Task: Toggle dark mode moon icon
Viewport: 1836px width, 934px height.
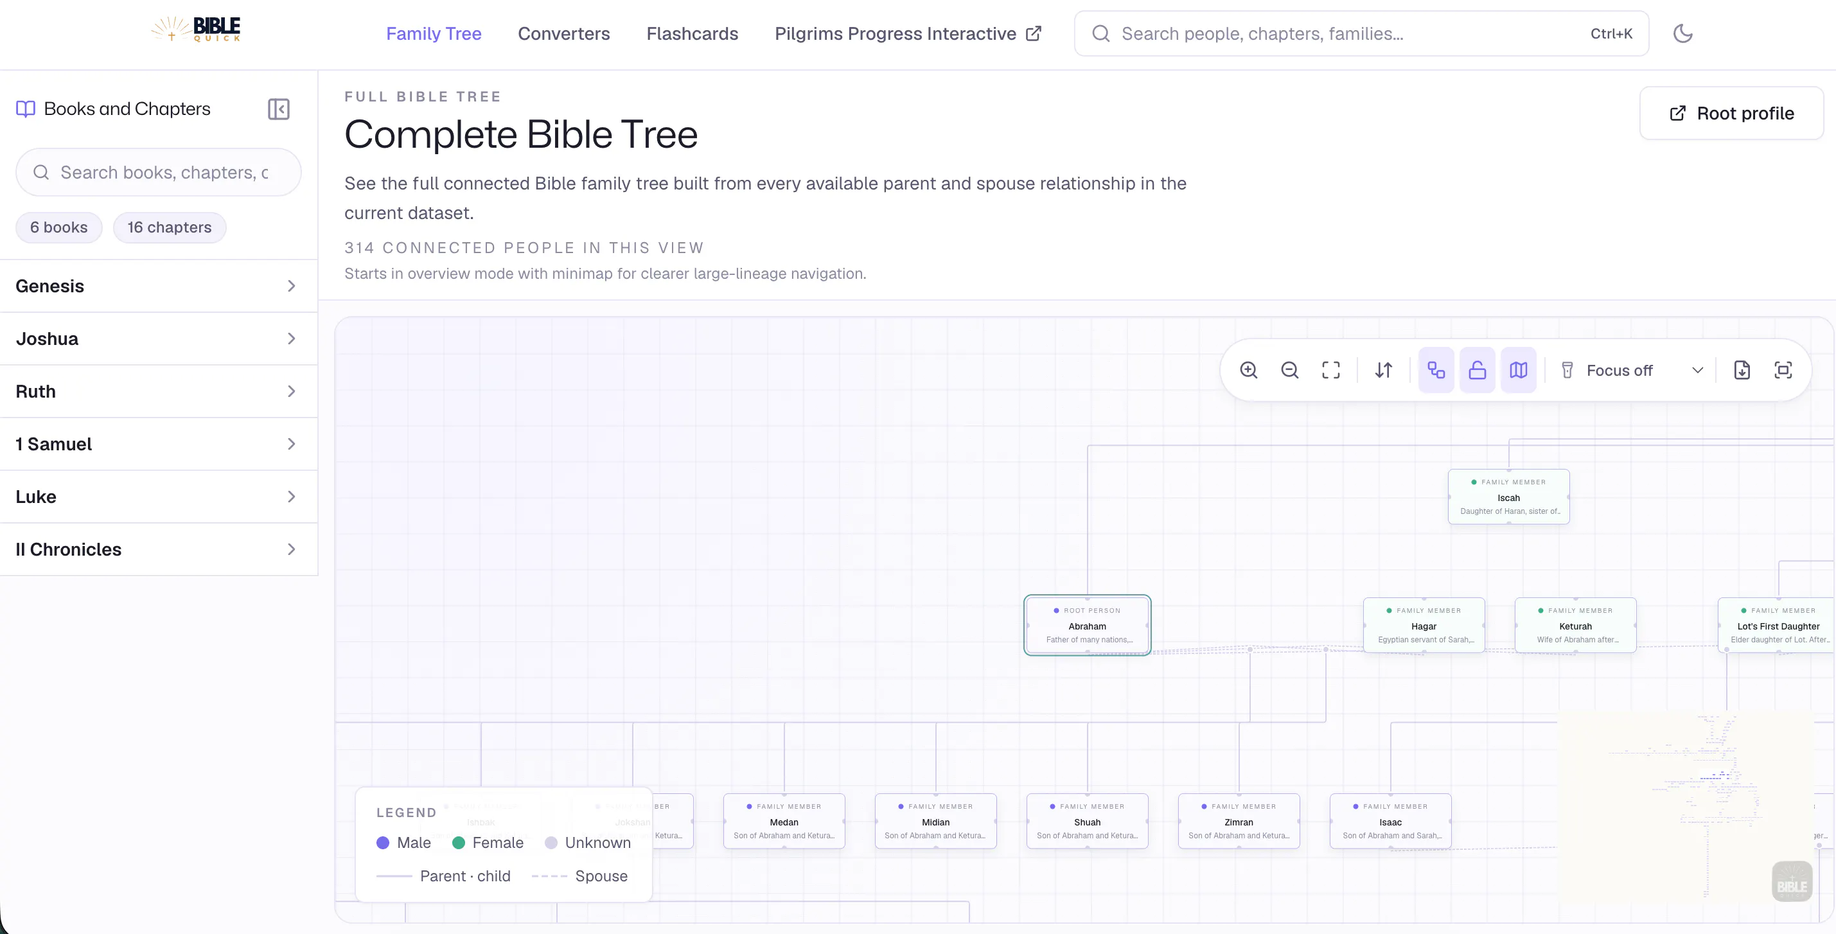Action: pyautogui.click(x=1682, y=33)
